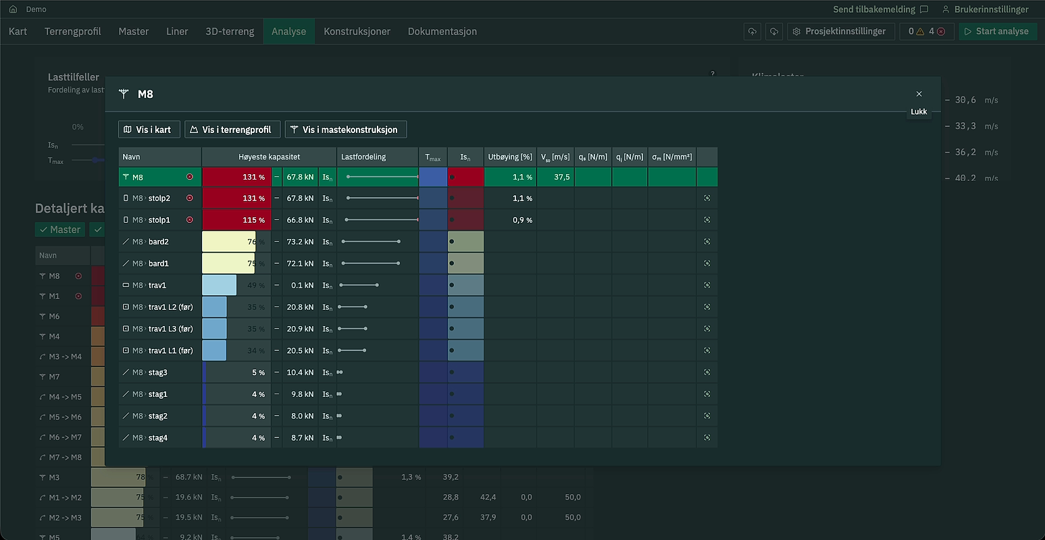Click the green highlighted M8 summary row name

pos(138,178)
